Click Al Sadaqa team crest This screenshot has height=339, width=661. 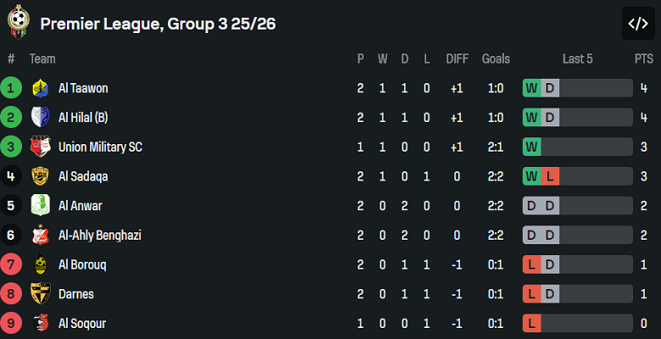[40, 176]
